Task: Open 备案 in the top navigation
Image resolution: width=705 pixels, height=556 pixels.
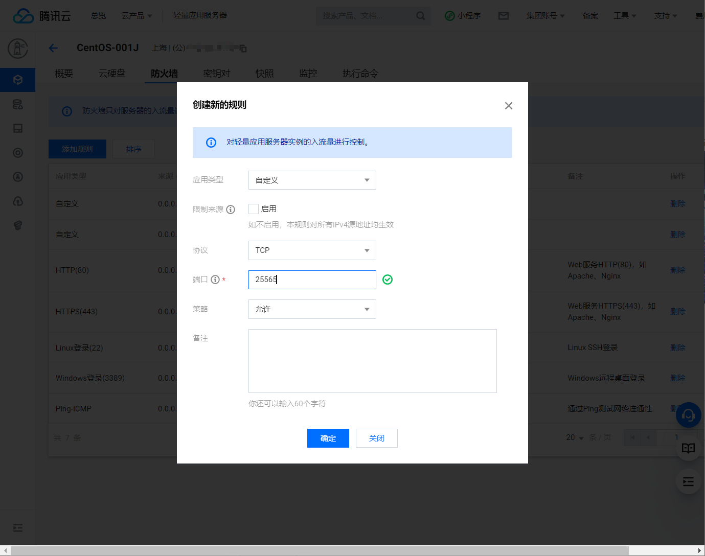Action: (x=590, y=16)
